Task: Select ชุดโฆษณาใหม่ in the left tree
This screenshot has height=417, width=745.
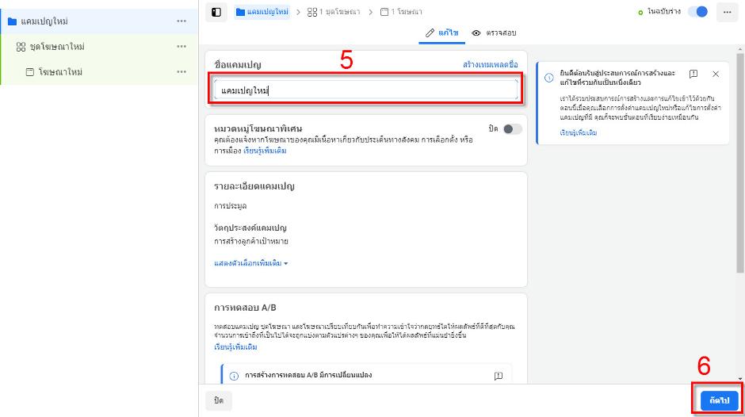Action: 56,47
